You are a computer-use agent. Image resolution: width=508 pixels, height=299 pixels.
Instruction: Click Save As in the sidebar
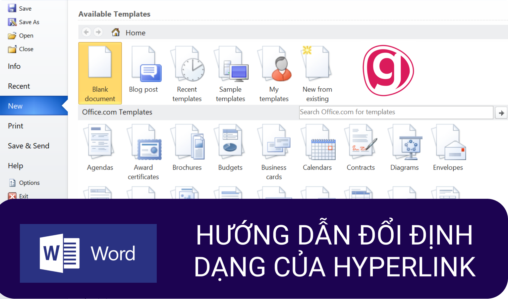pyautogui.click(x=28, y=22)
